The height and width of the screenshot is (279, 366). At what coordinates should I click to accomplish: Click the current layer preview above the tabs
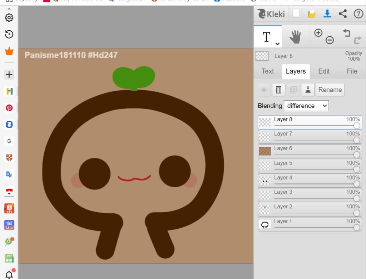262,56
